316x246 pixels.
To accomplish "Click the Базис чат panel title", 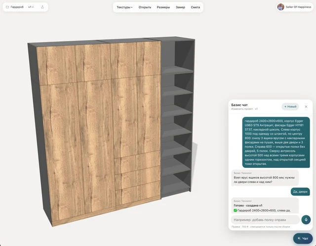I will click(239, 105).
